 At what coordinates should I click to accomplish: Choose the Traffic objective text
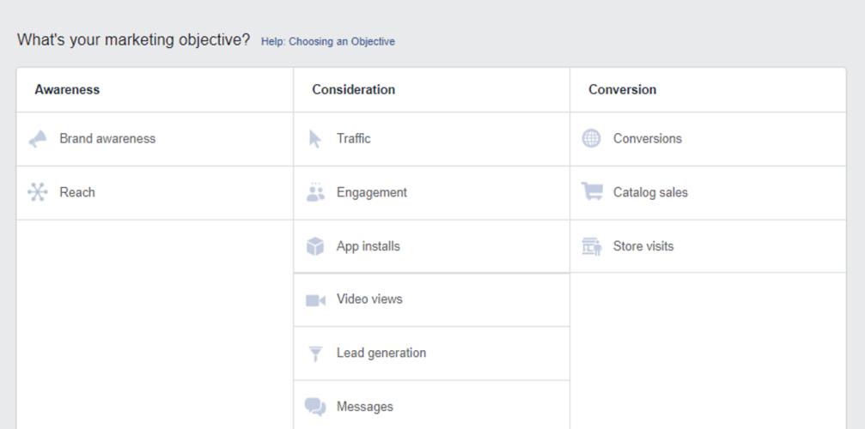pos(353,139)
